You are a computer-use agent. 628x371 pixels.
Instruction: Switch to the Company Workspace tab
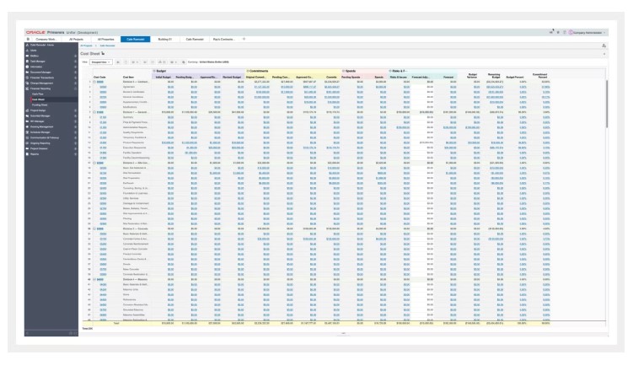tap(46, 40)
